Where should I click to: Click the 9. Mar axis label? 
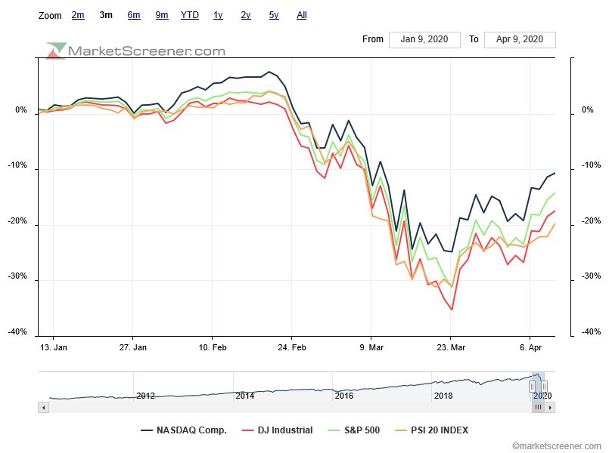(x=371, y=347)
